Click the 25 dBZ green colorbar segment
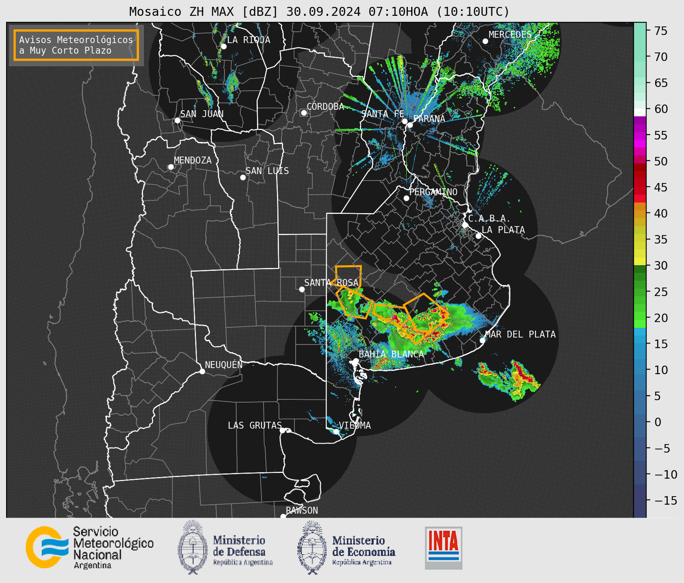 pos(640,291)
